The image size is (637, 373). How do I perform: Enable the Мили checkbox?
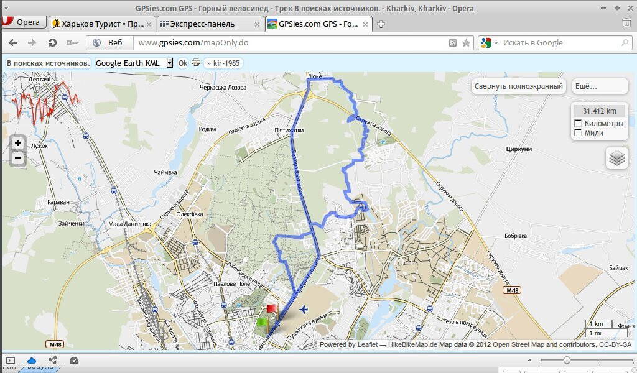pos(579,132)
